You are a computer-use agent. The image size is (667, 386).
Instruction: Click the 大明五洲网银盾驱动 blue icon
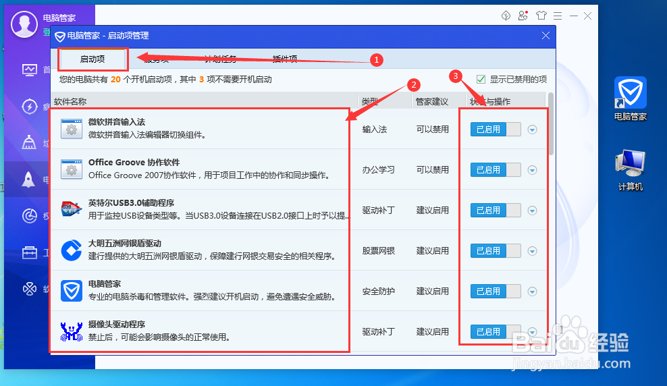pos(72,250)
